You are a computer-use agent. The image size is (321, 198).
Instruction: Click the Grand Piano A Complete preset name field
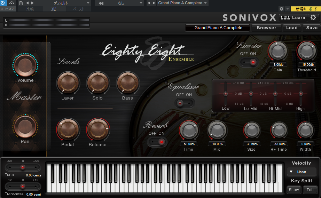coord(218,28)
